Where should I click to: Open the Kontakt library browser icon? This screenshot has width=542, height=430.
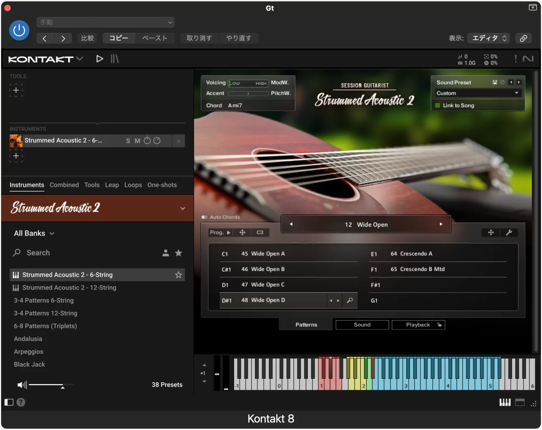click(115, 59)
